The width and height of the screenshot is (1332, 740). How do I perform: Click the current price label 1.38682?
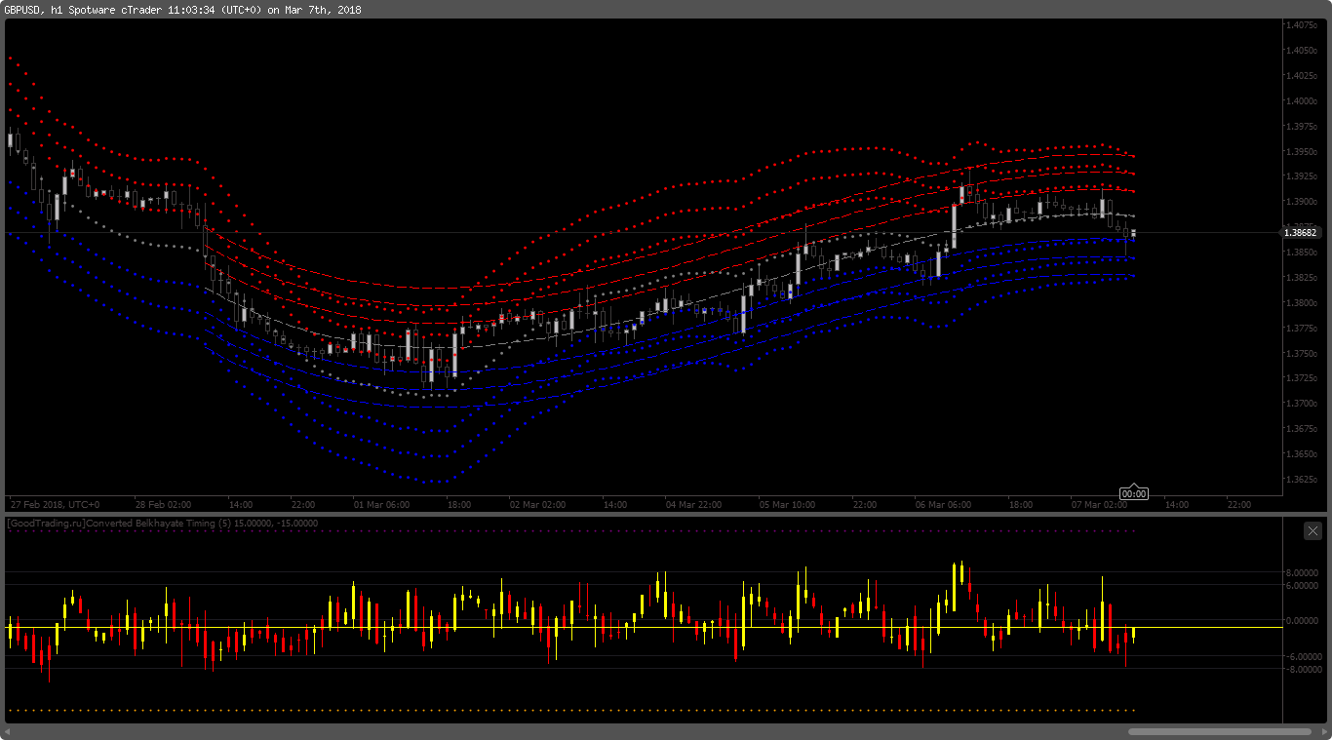pos(1302,232)
